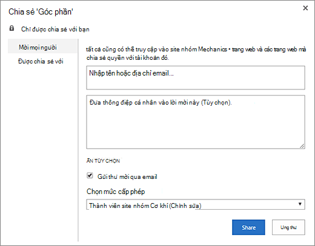Screen dimensions: 315x246
Task: Click the blue Share button
Action: click(x=248, y=227)
